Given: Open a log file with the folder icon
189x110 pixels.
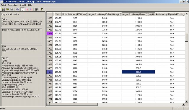Looking at the screenshot, I should (8, 9).
